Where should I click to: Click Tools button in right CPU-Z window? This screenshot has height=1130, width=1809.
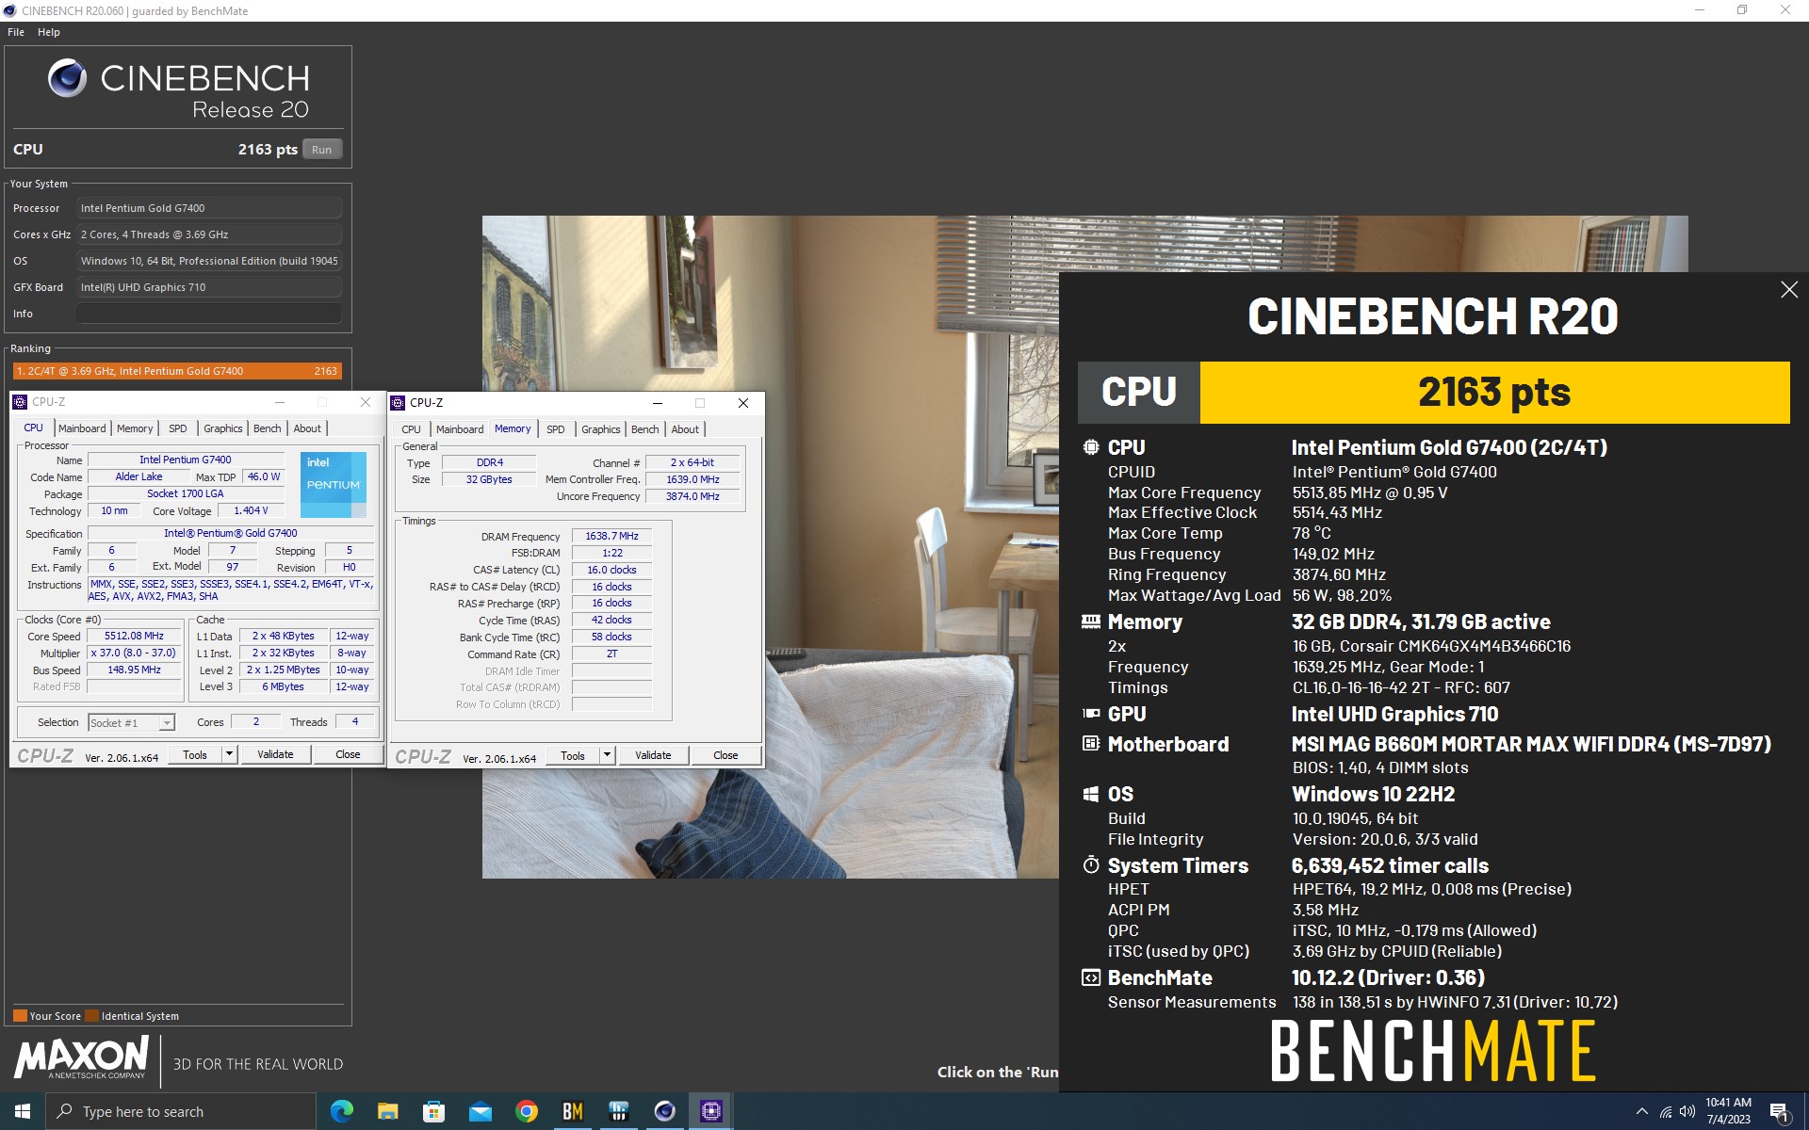click(x=573, y=755)
